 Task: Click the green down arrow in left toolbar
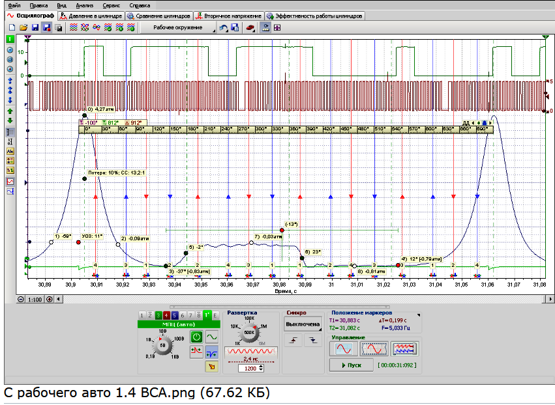[10, 120]
